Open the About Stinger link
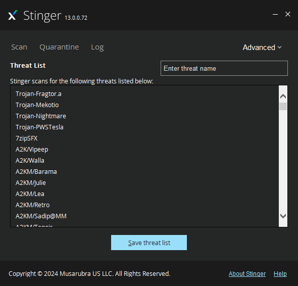 [x=247, y=274]
